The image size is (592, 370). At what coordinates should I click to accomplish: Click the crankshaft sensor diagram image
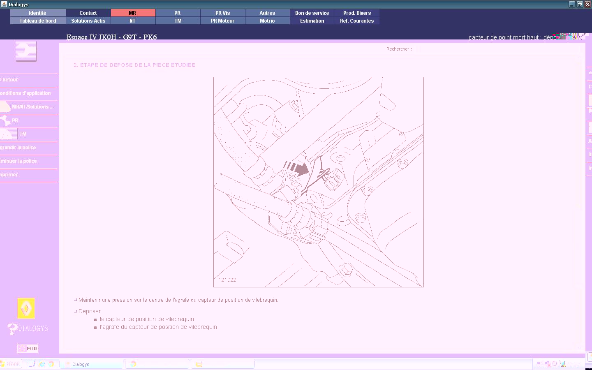[318, 182]
